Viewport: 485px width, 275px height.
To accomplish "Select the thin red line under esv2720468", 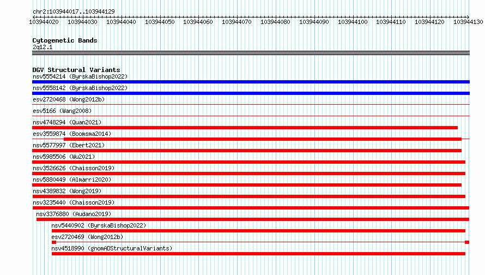I will [251, 105].
